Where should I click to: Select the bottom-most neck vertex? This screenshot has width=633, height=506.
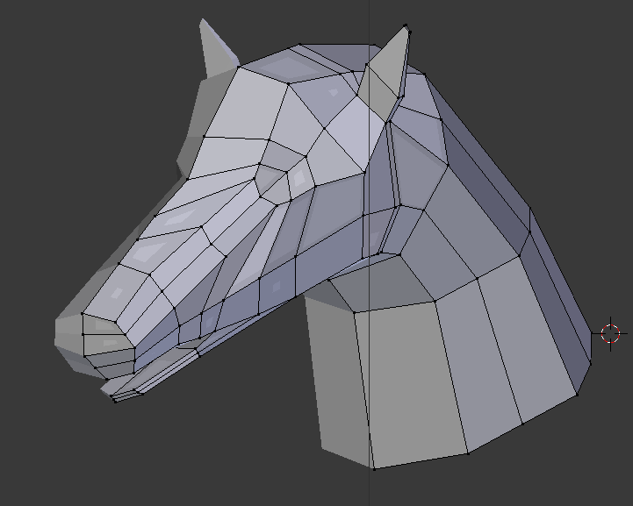tap(374, 469)
